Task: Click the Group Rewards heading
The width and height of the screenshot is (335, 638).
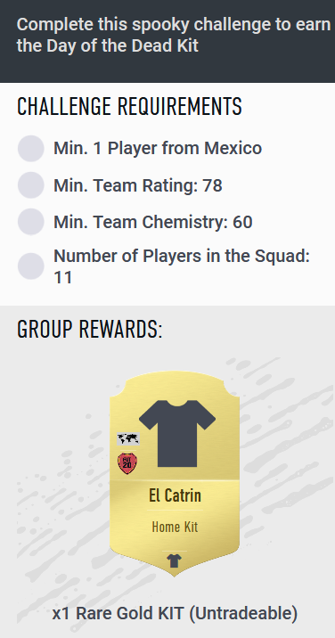Action: click(x=90, y=329)
